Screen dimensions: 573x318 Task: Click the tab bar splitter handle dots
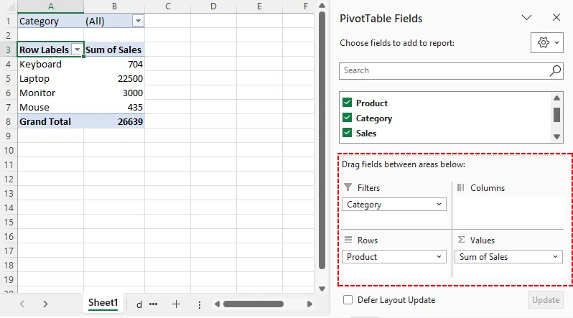click(x=200, y=305)
